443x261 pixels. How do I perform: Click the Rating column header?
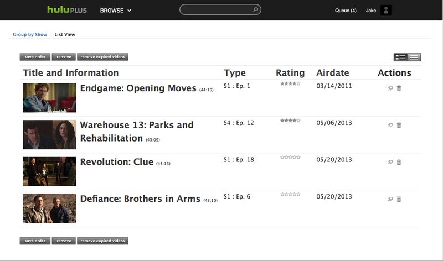point(290,73)
